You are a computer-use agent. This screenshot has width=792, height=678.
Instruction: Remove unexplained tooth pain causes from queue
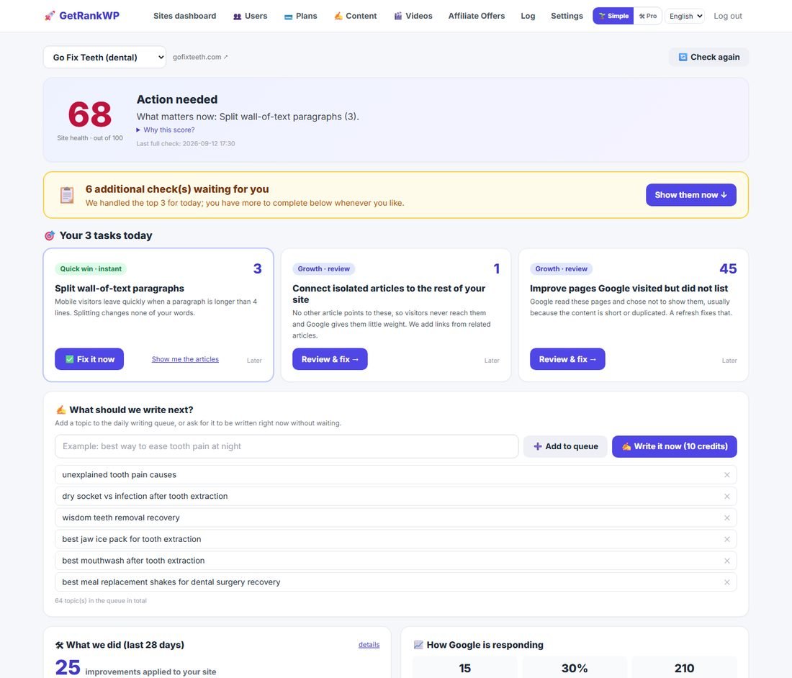[727, 474]
